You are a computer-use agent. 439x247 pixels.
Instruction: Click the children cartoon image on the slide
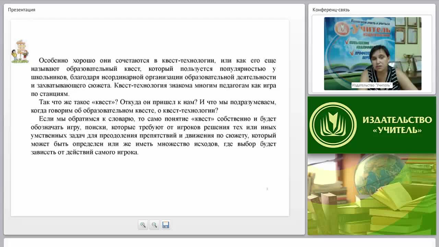[x=20, y=51]
